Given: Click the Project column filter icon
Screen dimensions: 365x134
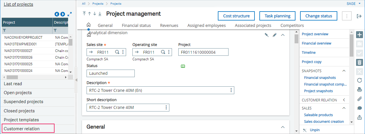Looking at the screenshot, I should [4, 30].
